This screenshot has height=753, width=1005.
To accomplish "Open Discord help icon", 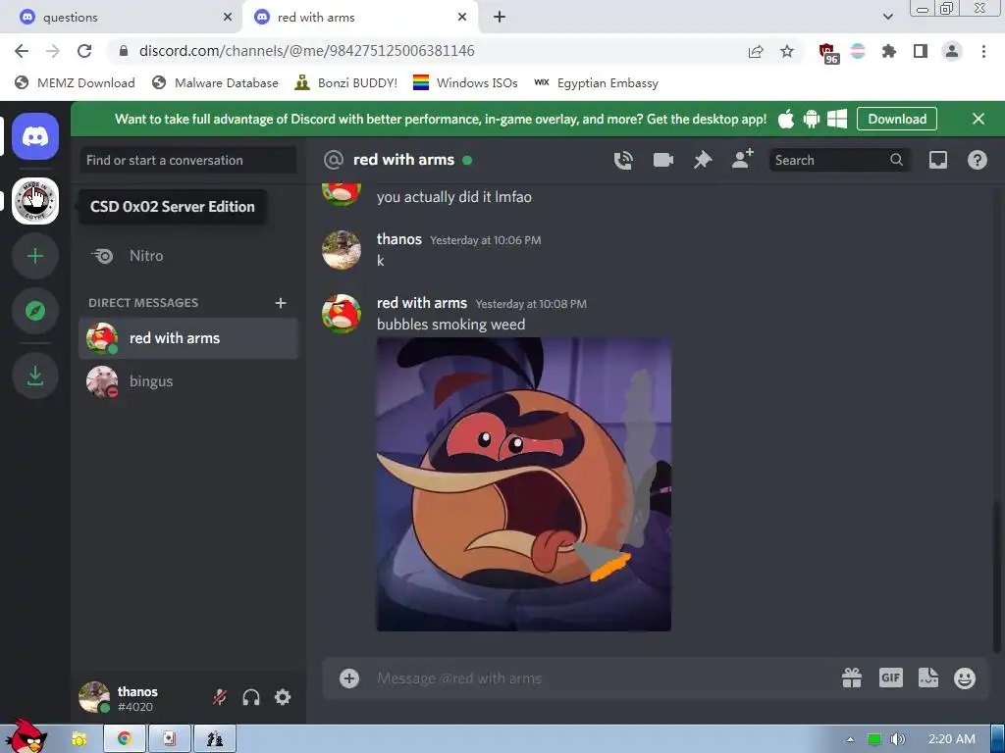I will pos(977,160).
